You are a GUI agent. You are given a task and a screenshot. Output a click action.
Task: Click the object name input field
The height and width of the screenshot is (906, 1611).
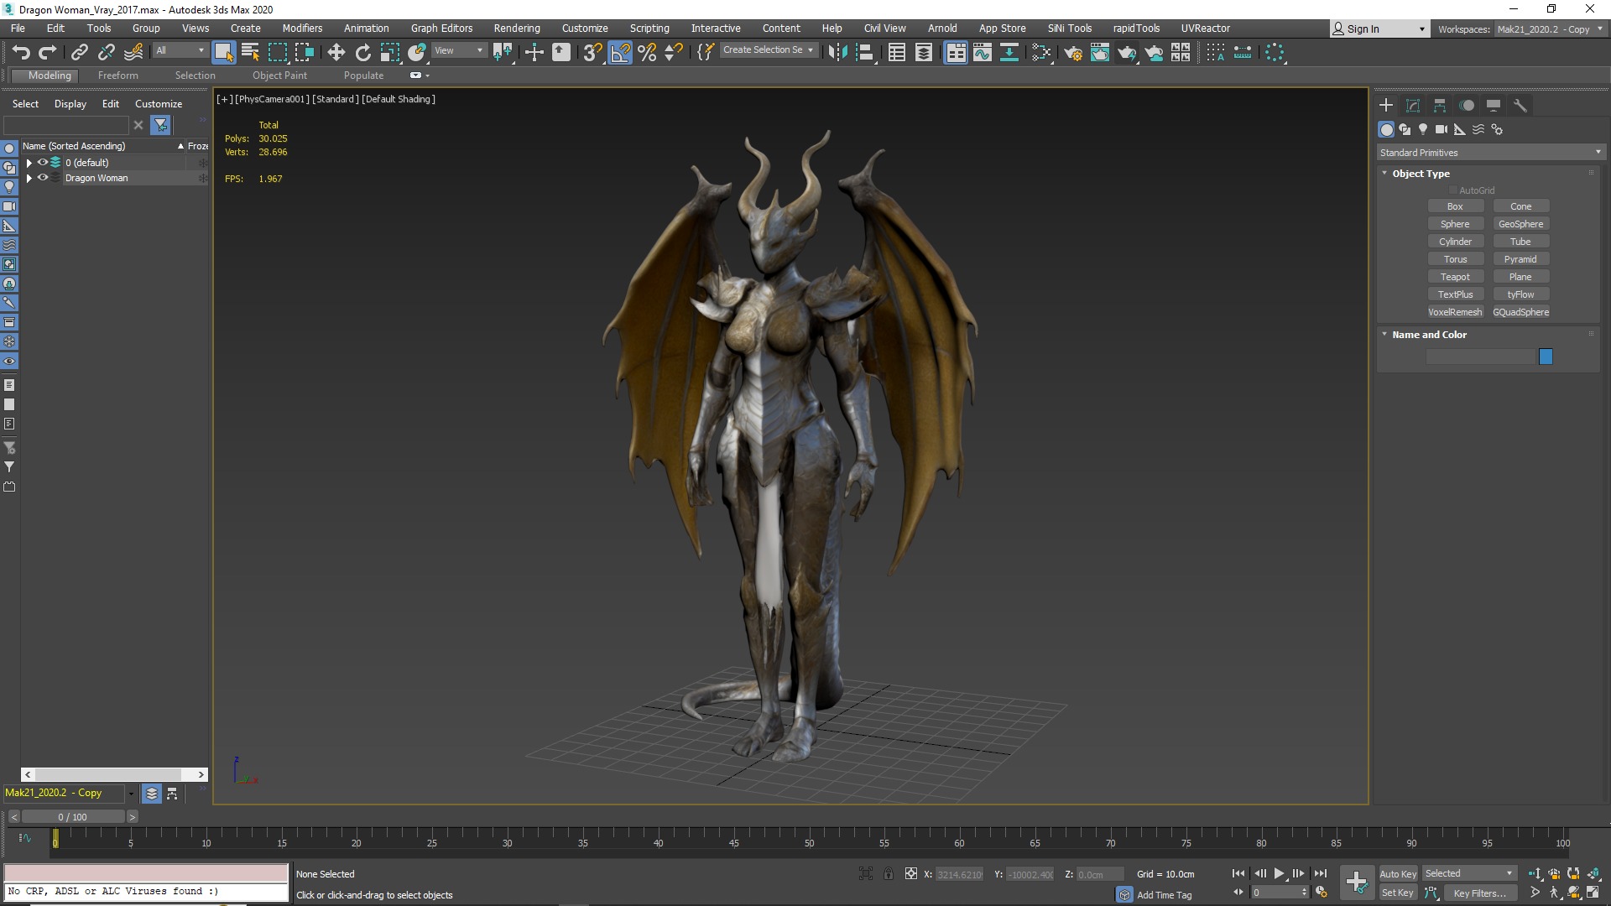(1480, 357)
